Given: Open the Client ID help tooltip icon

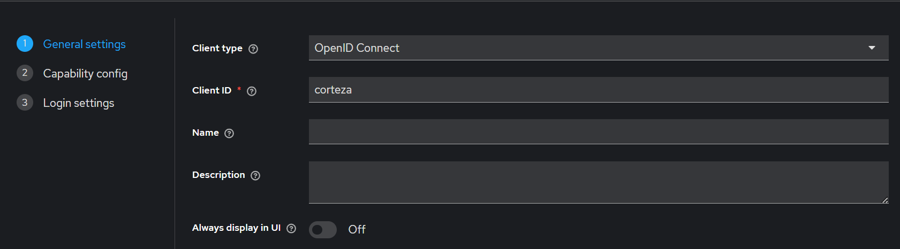Looking at the screenshot, I should (x=252, y=91).
